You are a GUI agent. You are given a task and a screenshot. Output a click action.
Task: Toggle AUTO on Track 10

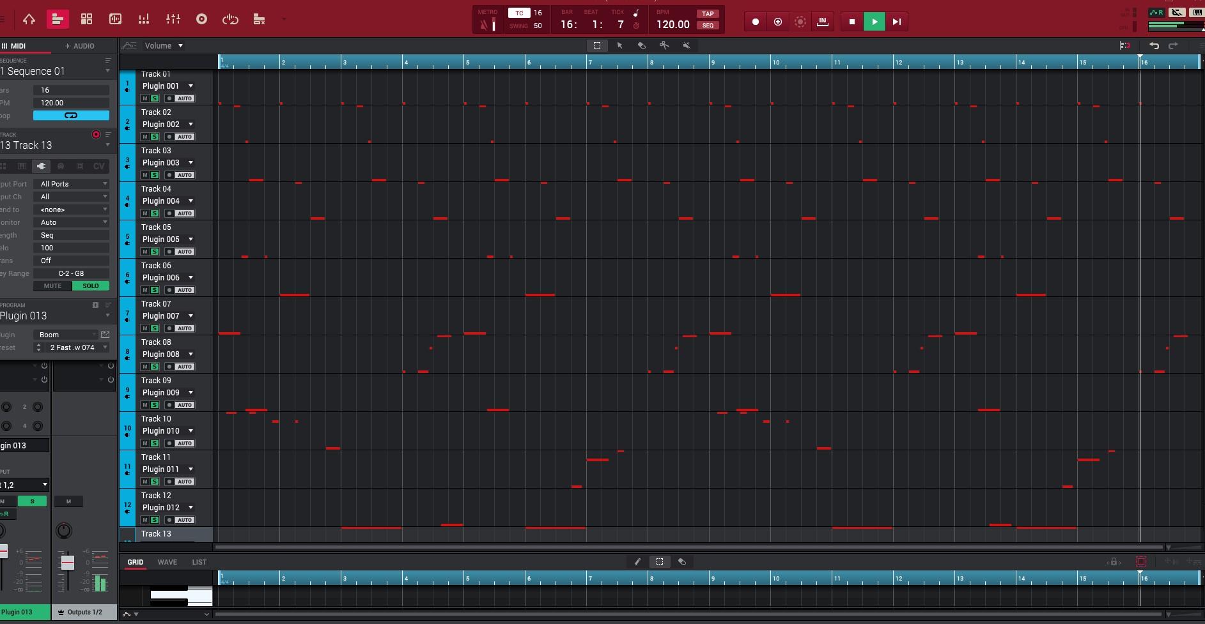click(185, 443)
